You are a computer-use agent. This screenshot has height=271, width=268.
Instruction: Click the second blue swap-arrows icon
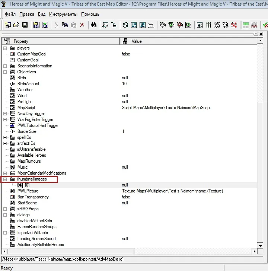coord(143,25)
